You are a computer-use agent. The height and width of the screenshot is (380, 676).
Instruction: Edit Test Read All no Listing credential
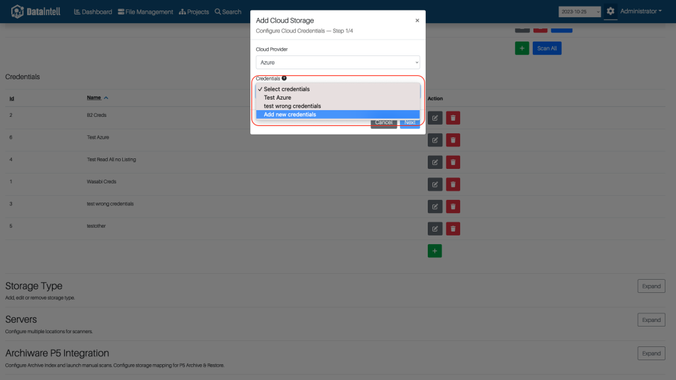click(x=435, y=162)
